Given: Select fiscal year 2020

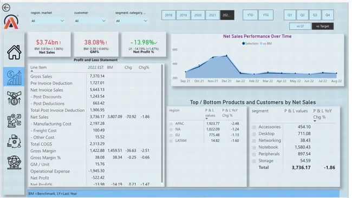Looking at the screenshot, I should tap(198, 15).
